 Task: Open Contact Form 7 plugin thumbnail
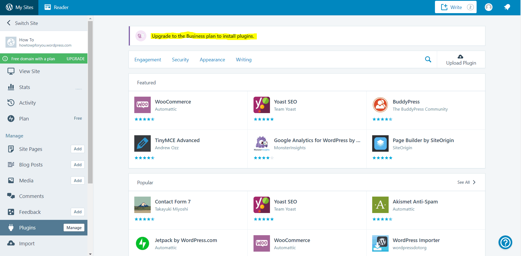tap(143, 205)
